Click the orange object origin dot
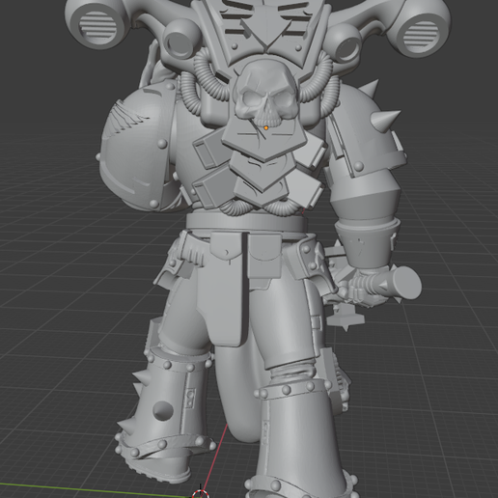The width and height of the screenshot is (498, 498). pyautogui.click(x=266, y=128)
